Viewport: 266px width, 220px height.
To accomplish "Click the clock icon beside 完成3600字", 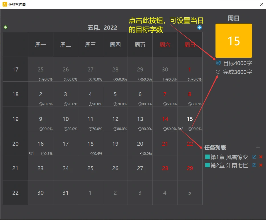I will [x=218, y=72].
